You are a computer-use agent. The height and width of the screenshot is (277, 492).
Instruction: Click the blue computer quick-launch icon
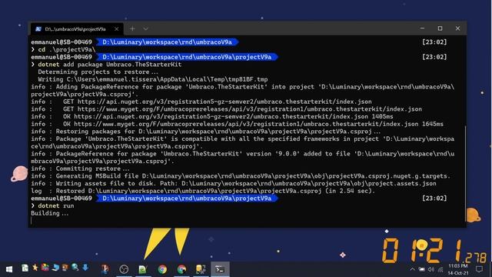coord(55,267)
